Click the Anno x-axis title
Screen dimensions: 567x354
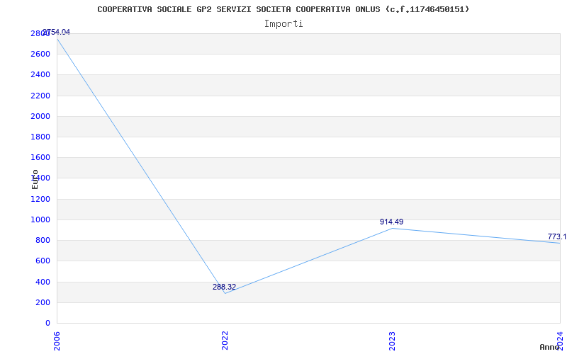550,347
